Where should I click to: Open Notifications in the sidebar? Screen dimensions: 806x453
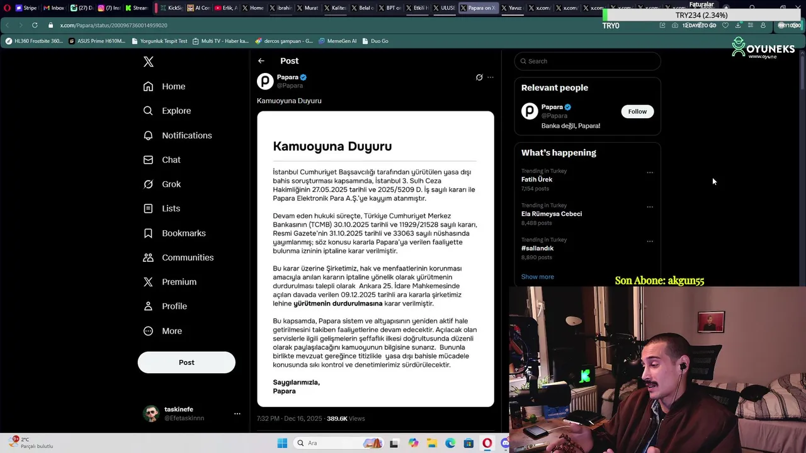tap(178, 135)
